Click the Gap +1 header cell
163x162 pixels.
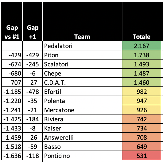tap(33, 21)
